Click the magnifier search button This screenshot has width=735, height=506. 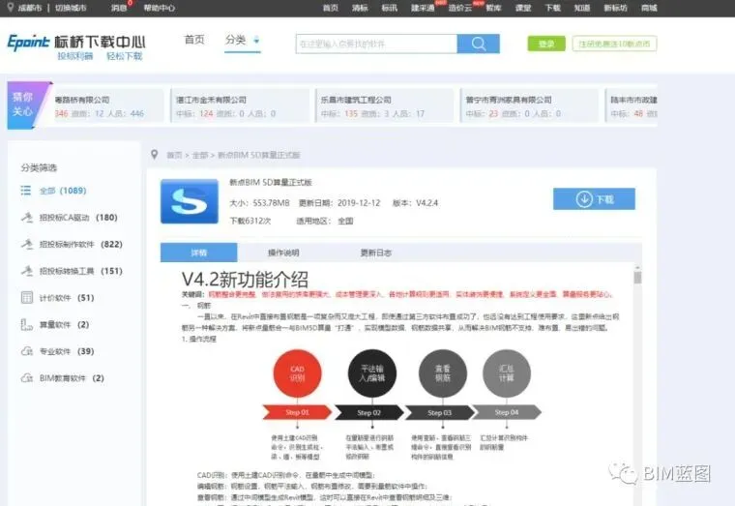point(478,44)
